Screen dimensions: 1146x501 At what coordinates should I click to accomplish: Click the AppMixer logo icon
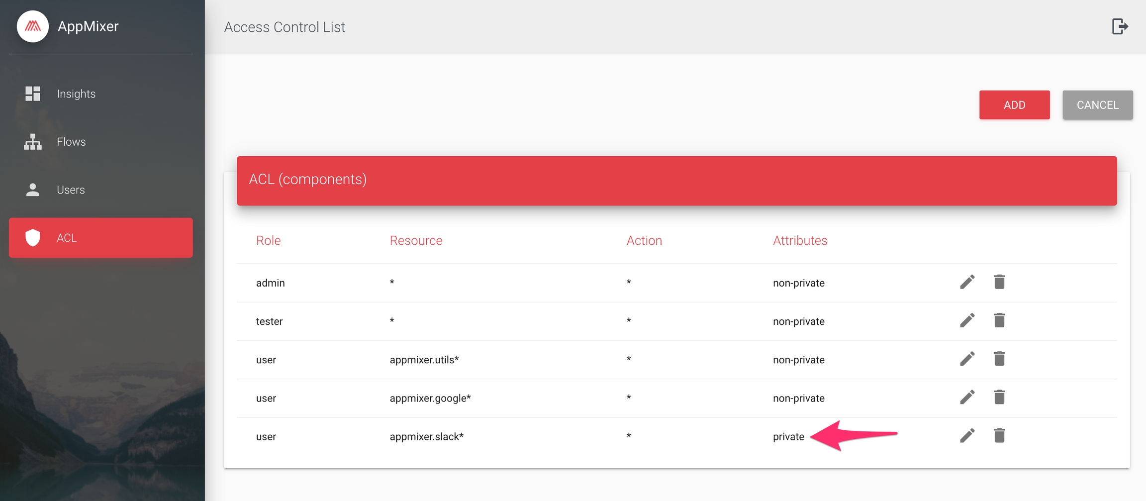pyautogui.click(x=33, y=26)
